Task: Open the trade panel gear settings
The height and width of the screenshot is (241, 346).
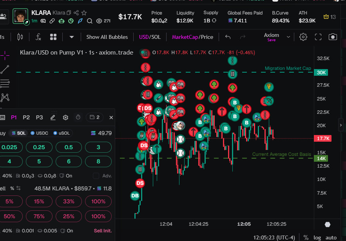Action: tap(65, 117)
